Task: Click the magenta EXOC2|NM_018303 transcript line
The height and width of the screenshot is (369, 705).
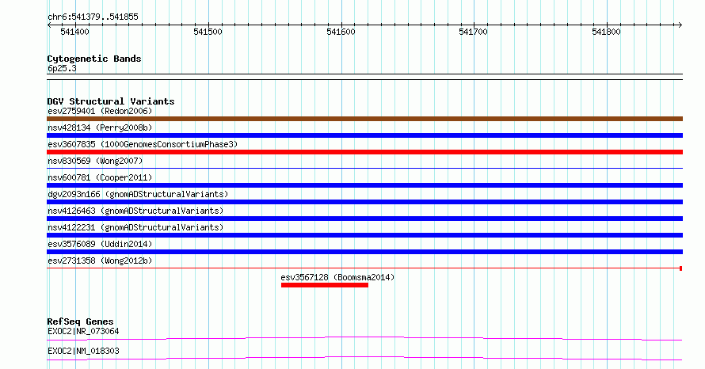Action: pos(364,358)
